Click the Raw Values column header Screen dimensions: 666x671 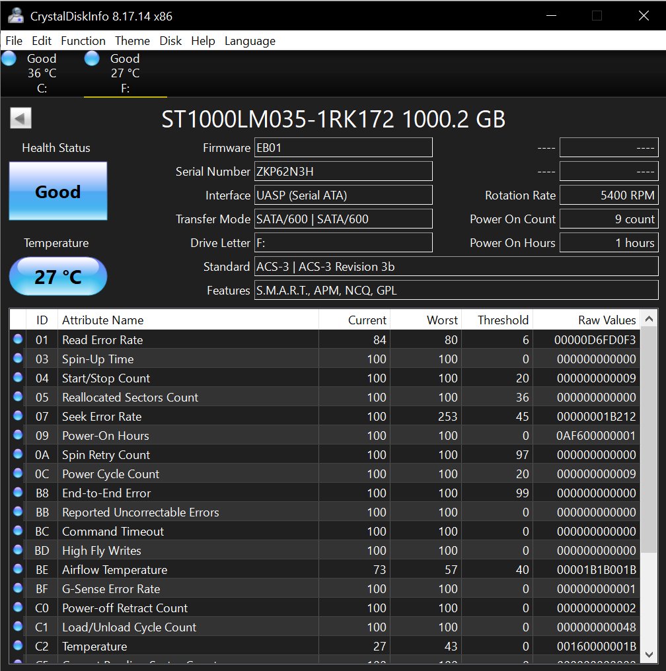point(587,320)
